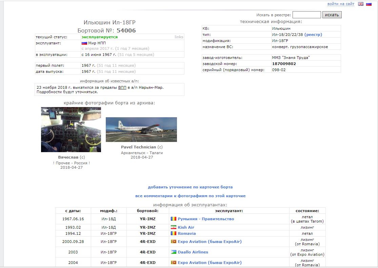Image resolution: width=378 pixels, height=268 pixels.
Task: Open the cockpit photo thumbnail by Вячеслав
Action: 71,129
